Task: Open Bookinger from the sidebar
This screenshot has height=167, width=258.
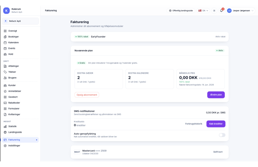Action: pyautogui.click(x=20, y=37)
